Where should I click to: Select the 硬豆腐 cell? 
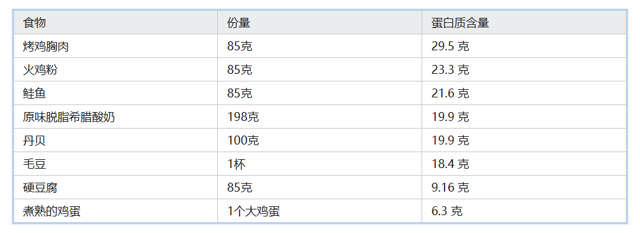[x=116, y=188]
